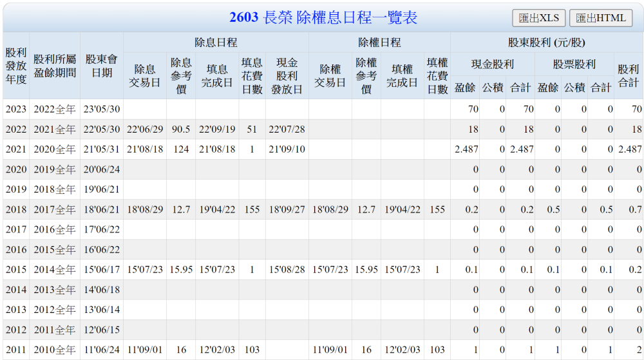The image size is (644, 360).
Task: Click the 填權花費日數 column header
Action: (437, 75)
